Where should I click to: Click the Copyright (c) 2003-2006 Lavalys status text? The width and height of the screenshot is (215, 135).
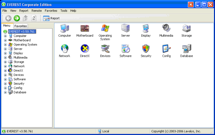coord(176,131)
